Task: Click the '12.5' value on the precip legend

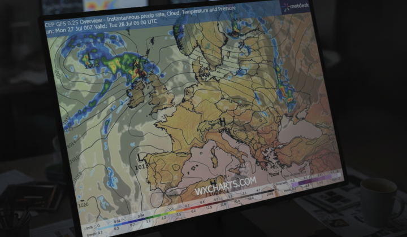Action: (x=209, y=208)
